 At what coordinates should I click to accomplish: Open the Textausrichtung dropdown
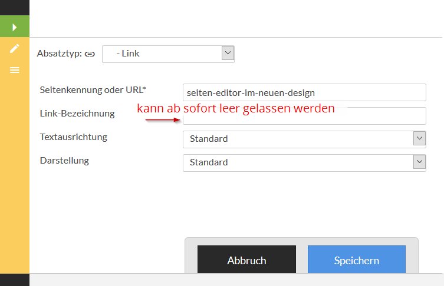[304, 139]
